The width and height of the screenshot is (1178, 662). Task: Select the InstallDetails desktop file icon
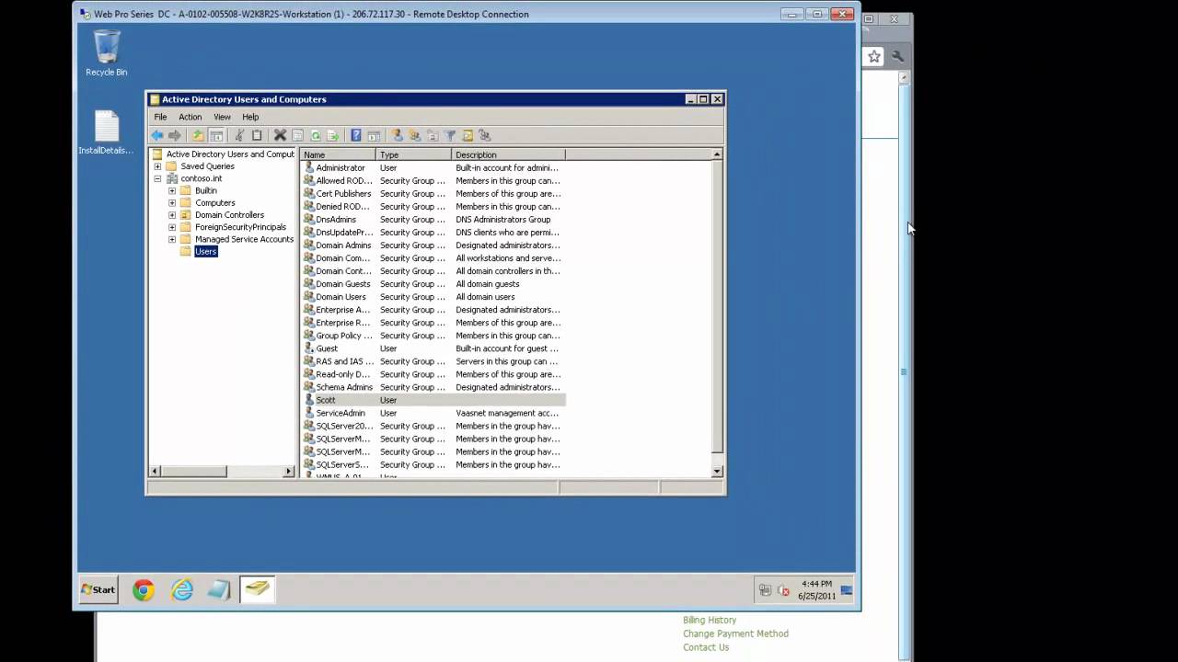(x=106, y=132)
